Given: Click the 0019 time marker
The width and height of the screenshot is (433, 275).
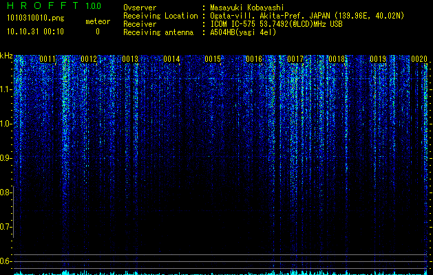Looking at the screenshot, I should click(x=378, y=59).
